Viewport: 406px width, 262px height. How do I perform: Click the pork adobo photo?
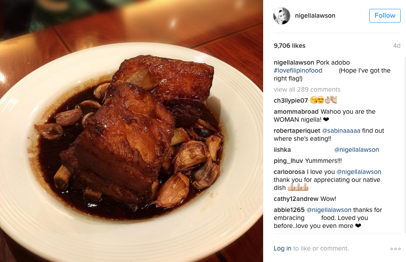(131, 131)
